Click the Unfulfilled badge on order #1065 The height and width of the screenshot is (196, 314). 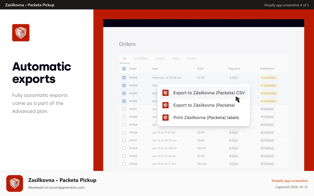point(269,78)
